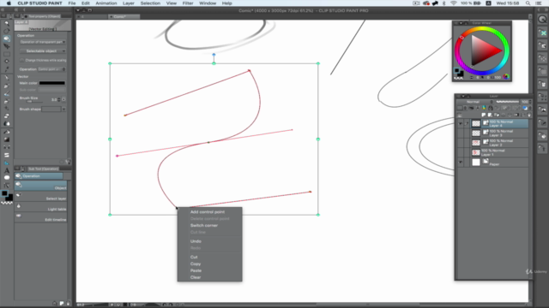Toggle the layer color blue square icon
Viewport: 549px width, 308px height.
(x=525, y=108)
